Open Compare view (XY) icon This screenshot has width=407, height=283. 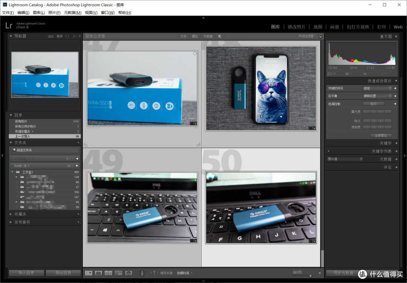(108, 273)
